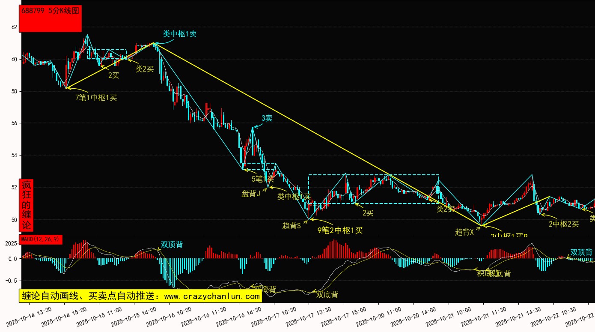Click the 56 price level on the y-axis
This screenshot has width=595, height=332.
coord(14,123)
